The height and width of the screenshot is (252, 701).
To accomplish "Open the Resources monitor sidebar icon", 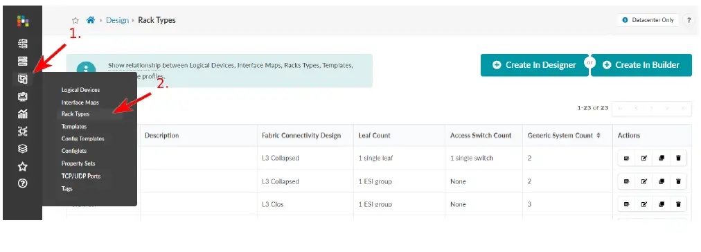I will (x=23, y=96).
